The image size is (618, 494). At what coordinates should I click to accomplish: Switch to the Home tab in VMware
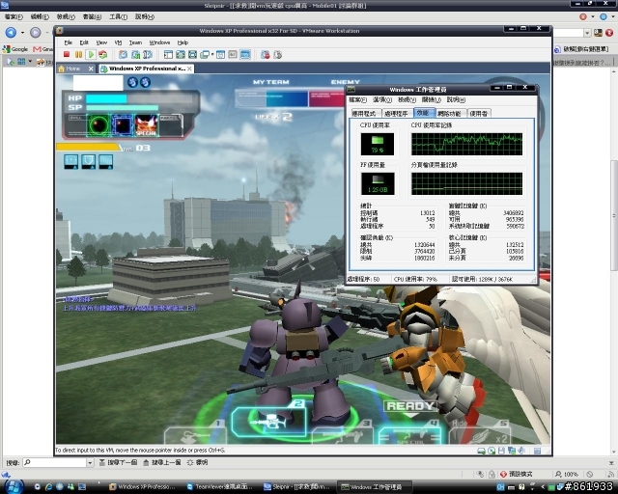pyautogui.click(x=73, y=69)
